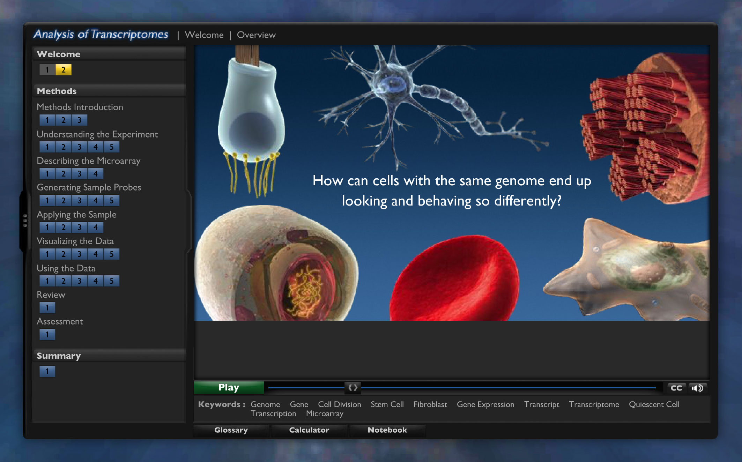742x462 pixels.
Task: Open the Notebook tab
Action: point(387,430)
